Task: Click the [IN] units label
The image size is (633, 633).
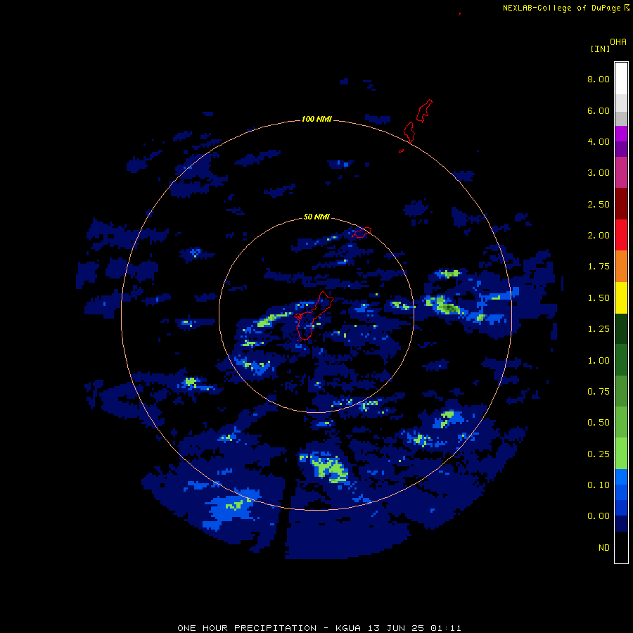Action: (600, 49)
